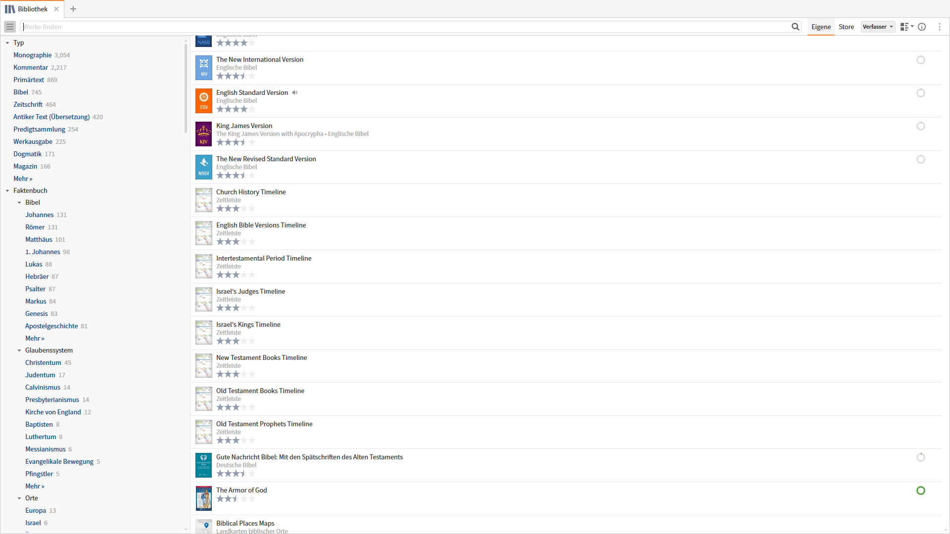
Task: Set star rating on Church History Timeline
Action: tap(236, 209)
